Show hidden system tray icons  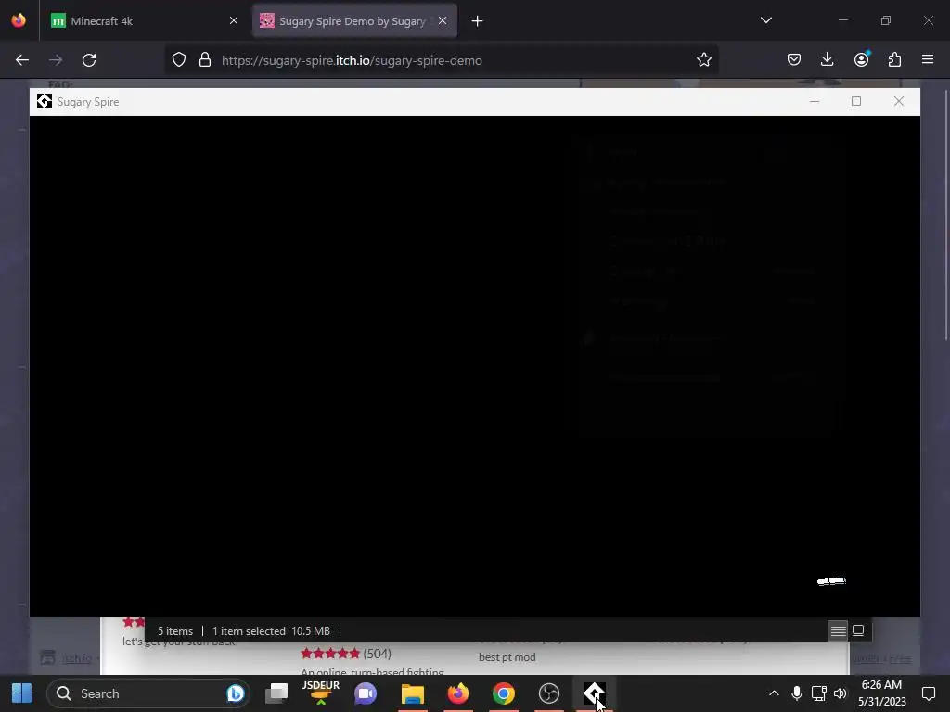[x=774, y=693]
